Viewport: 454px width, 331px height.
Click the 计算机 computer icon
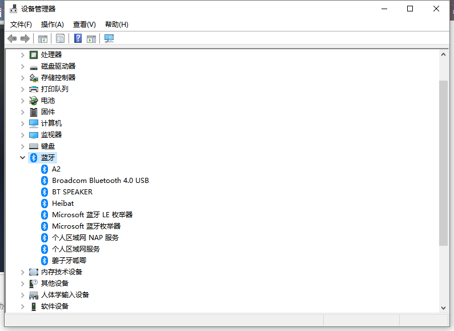[x=34, y=123]
